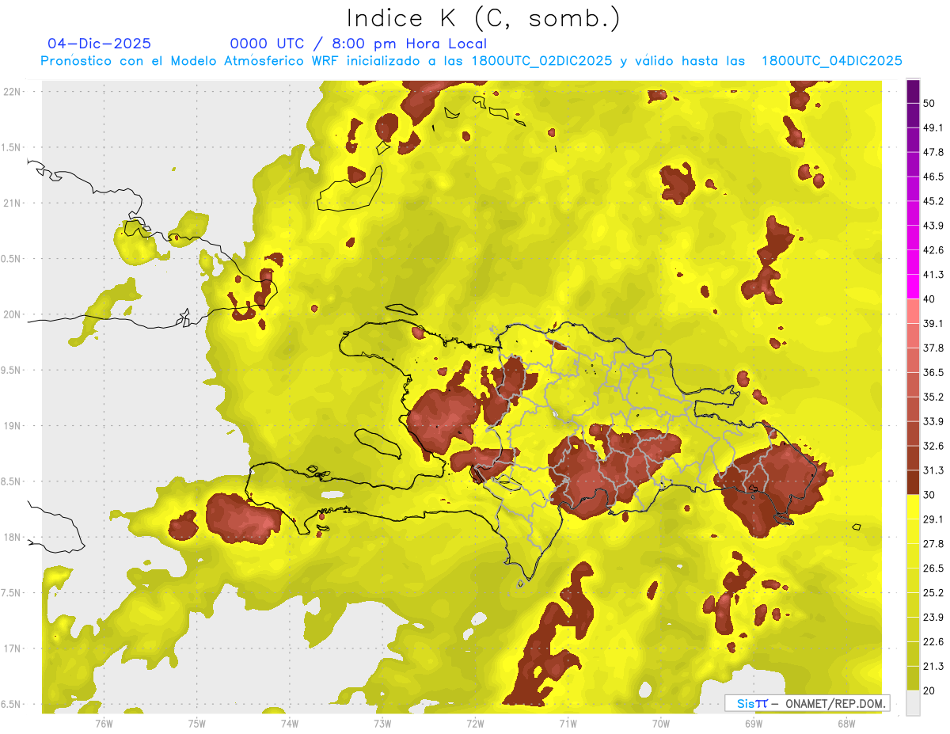Select the magenta swatch between 41.3 and 40
Screen dimensions: 950x734
pos(913,286)
